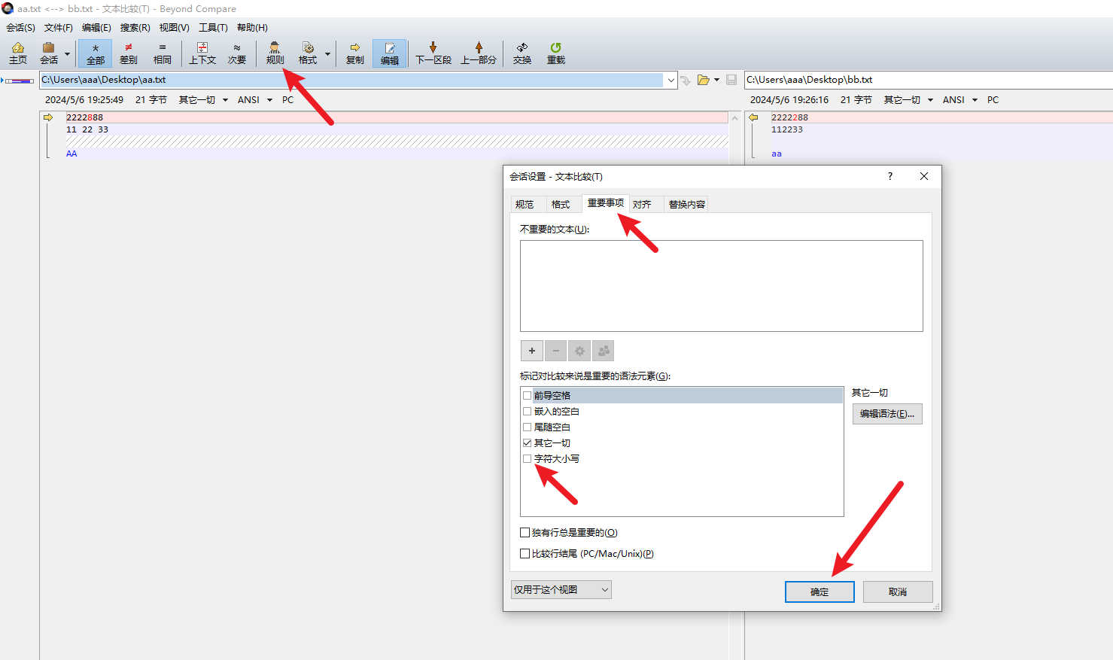The height and width of the screenshot is (660, 1113).
Task: Click the gear edit button under text list
Action: tap(579, 351)
